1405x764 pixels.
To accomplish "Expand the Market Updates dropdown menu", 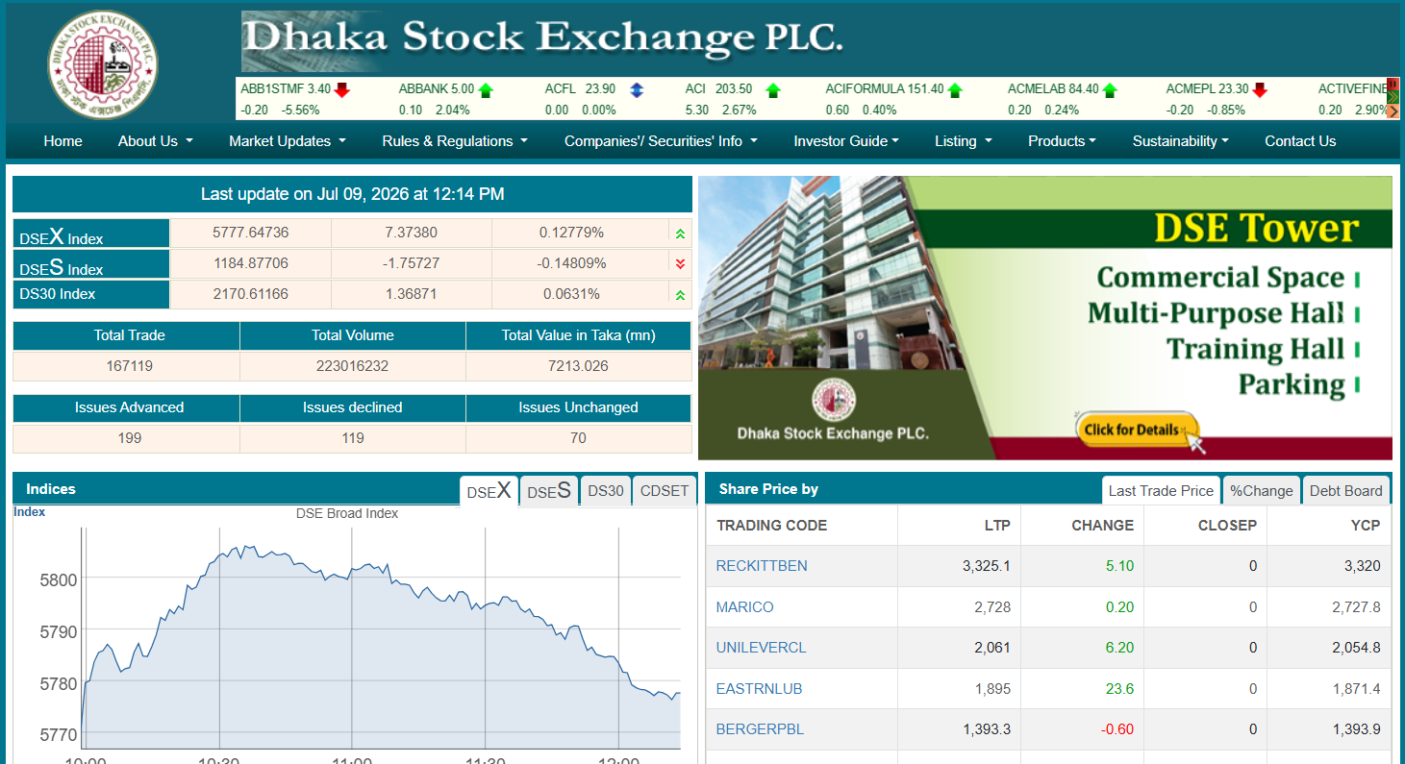I will [288, 141].
